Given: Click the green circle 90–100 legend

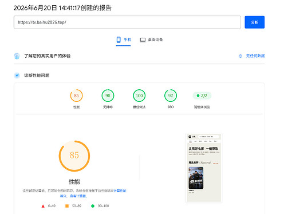Looking at the screenshot, I should click(100, 206).
